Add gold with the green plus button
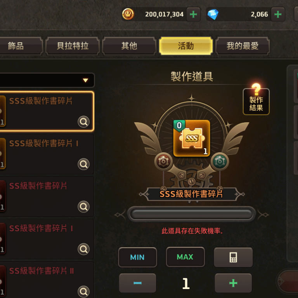298x298 pixels. (193, 14)
